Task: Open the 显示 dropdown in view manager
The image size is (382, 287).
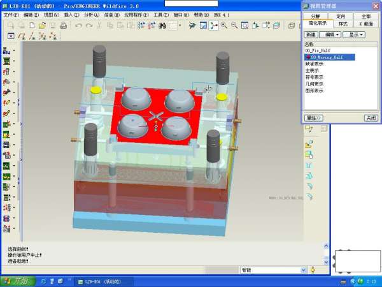Action: tap(354, 34)
